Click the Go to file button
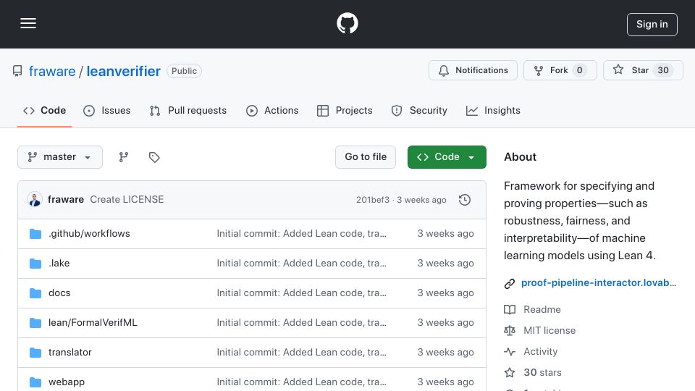The height and width of the screenshot is (391, 695). click(365, 157)
